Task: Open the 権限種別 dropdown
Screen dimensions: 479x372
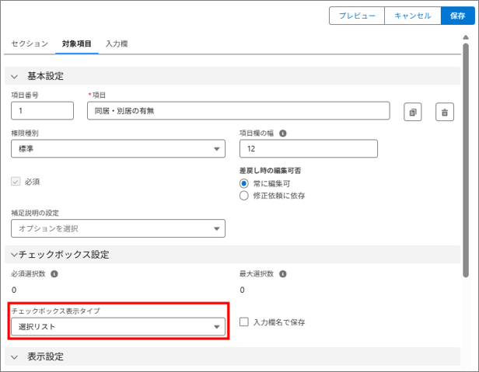Action: point(118,148)
